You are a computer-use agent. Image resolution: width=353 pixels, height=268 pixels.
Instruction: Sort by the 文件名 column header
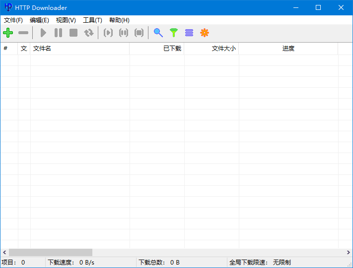(79, 49)
